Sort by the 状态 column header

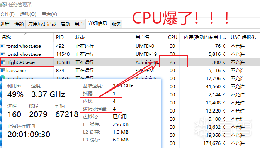[x=103, y=37]
